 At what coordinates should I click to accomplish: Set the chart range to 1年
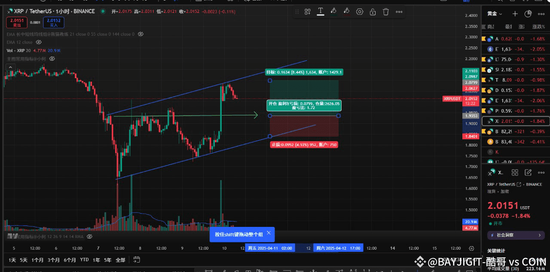point(96,260)
